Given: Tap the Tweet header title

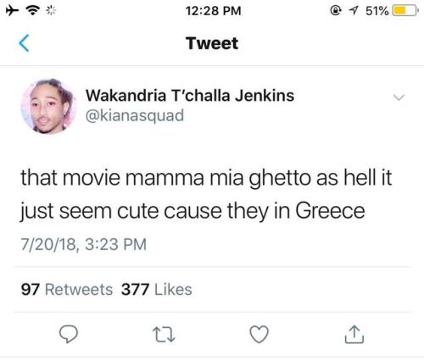Looking at the screenshot, I should point(212,43).
